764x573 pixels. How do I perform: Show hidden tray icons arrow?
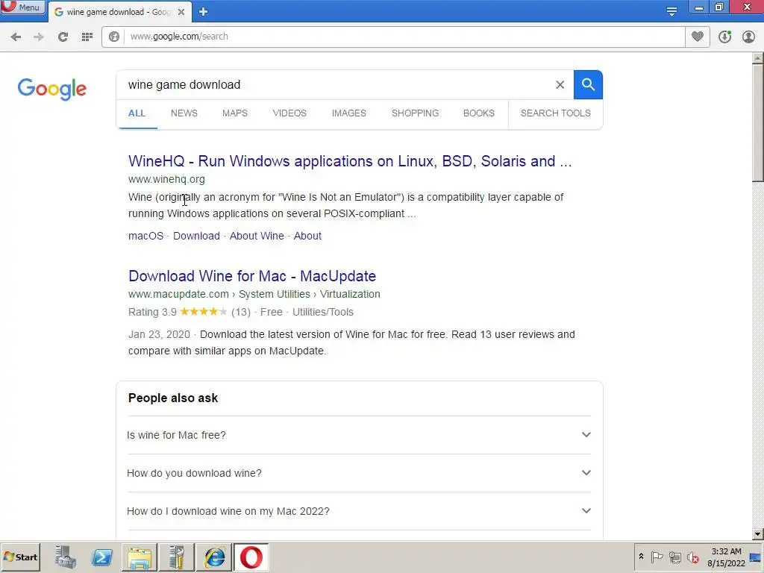[x=641, y=557]
